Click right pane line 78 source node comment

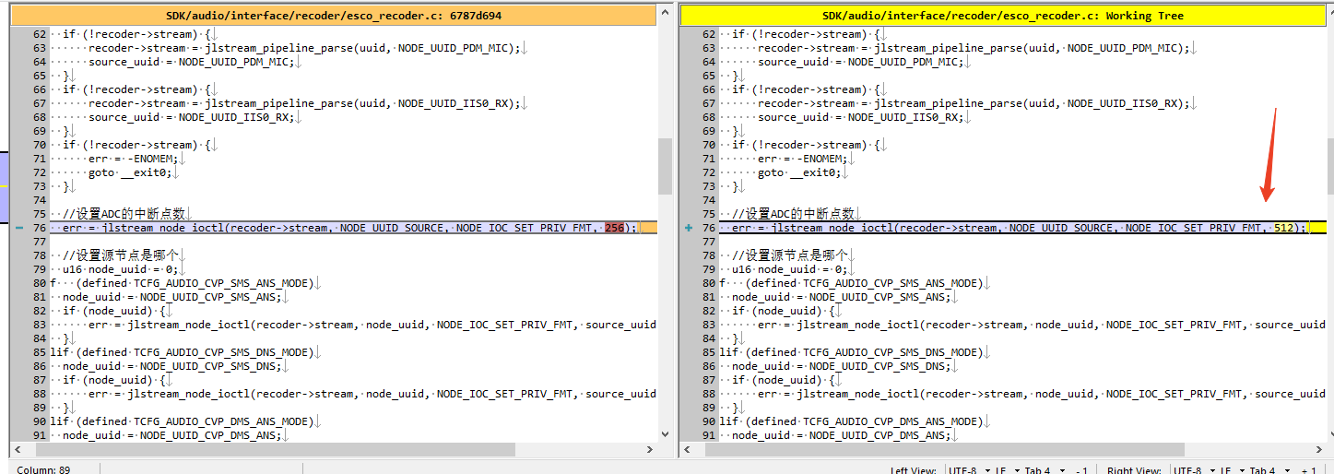(790, 255)
